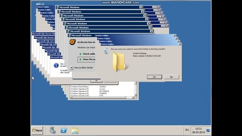Screen dimensions: 242x136
Task: Click the Half-Life lambda srcds icon
Action: (x=72, y=42)
